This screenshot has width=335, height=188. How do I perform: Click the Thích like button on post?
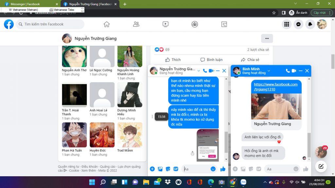pos(173,60)
